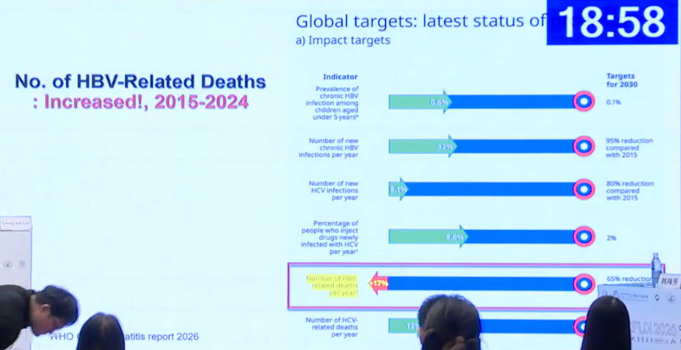Screen dimensions: 681x350
Task: Select 'Prevalence of chronic HBV infection among children' label
Action: pos(331,104)
